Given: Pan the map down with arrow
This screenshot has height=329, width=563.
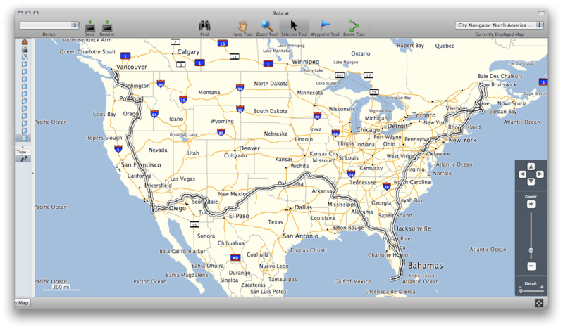Looking at the screenshot, I should click(x=531, y=181).
